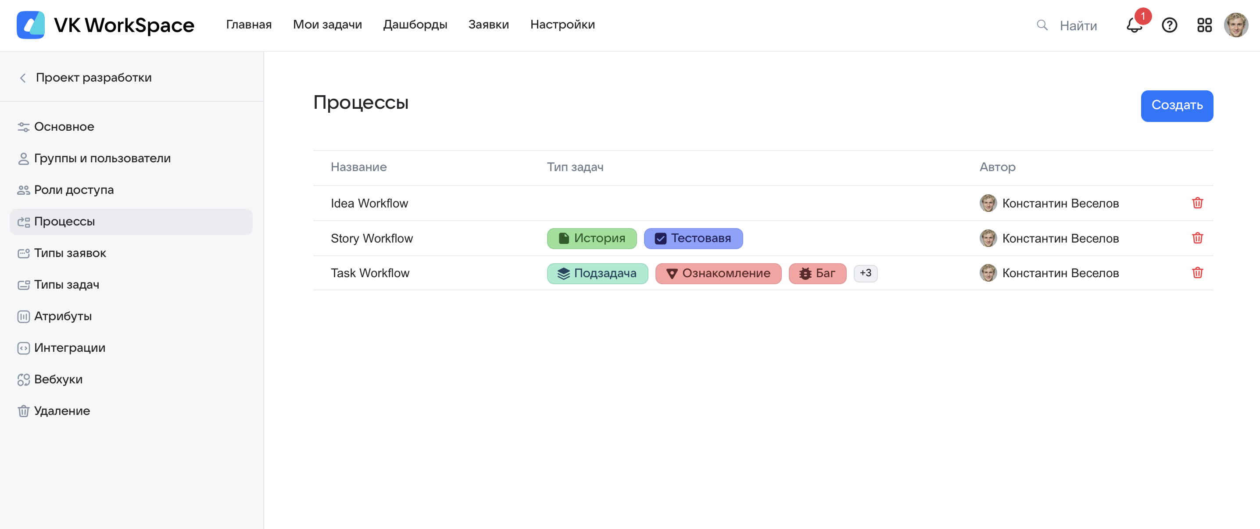This screenshot has height=529, width=1260.
Task: Open the Атрибуты settings icon in sidebar
Action: (24, 316)
